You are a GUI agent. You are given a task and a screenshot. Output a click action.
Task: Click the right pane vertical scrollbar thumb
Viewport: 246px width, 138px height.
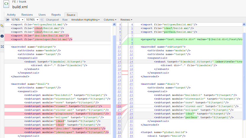pos(244,76)
